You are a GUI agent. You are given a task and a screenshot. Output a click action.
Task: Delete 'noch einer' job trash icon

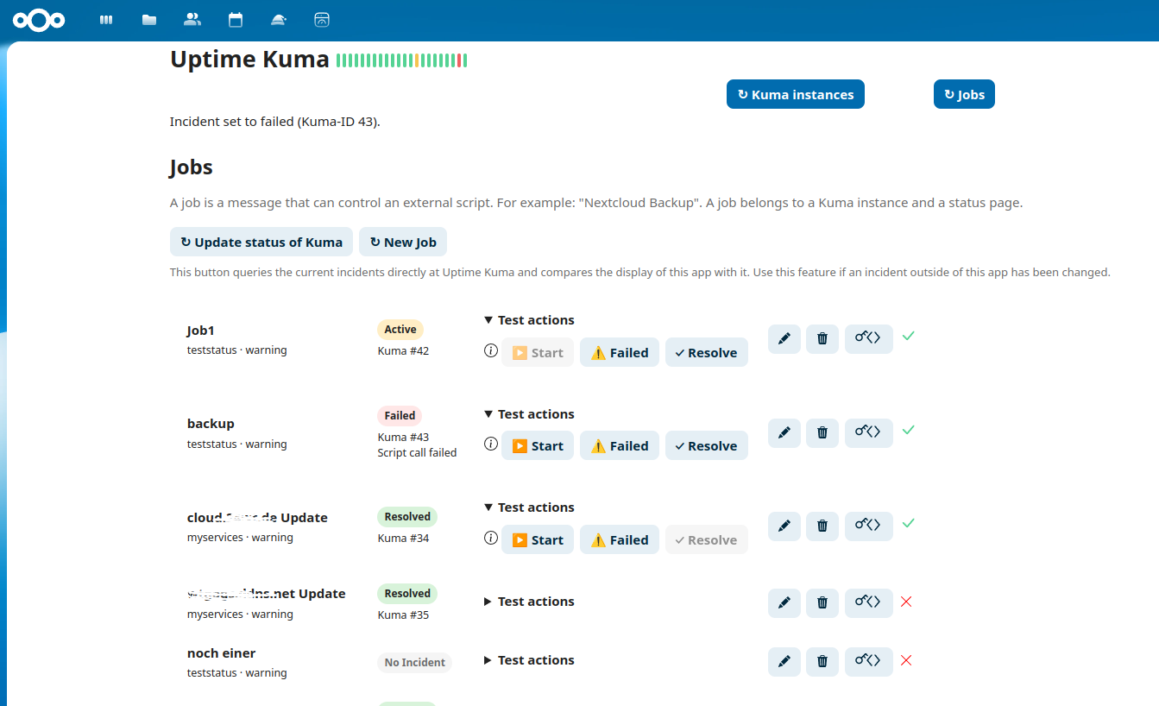coord(822,661)
